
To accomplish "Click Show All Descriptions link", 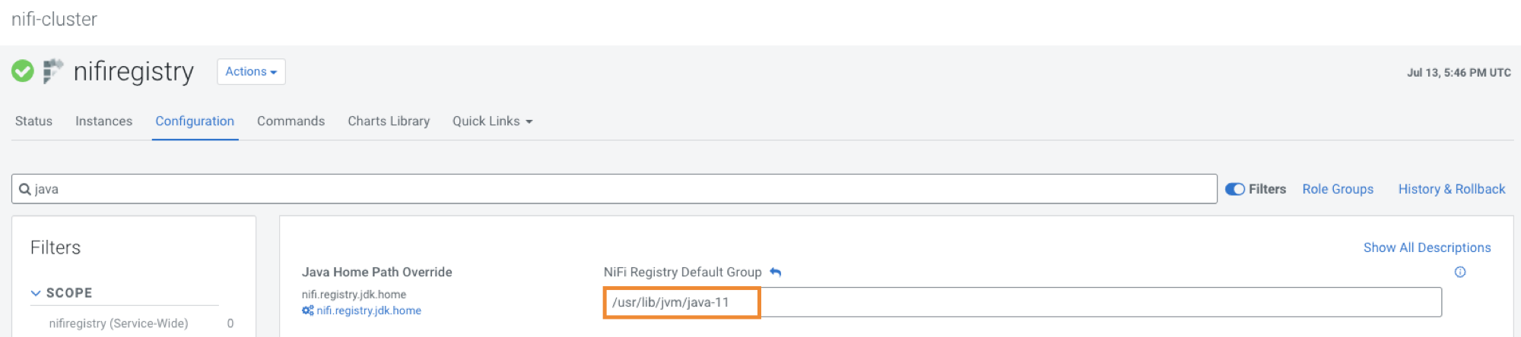I will click(x=1427, y=247).
